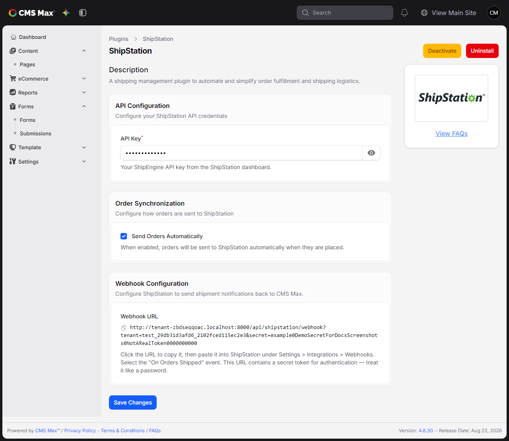Click the Content section icon
The image size is (509, 441).
point(13,51)
